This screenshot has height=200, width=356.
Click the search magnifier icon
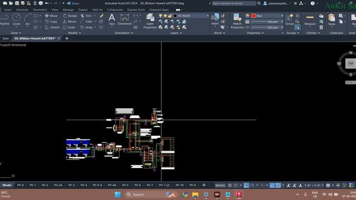pos(259,3)
